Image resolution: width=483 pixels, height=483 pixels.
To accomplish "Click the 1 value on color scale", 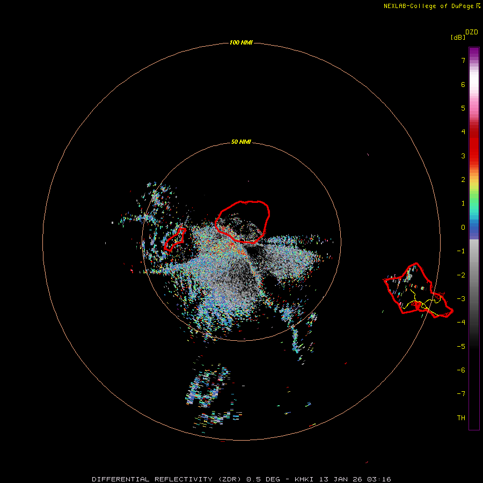I will [x=463, y=203].
